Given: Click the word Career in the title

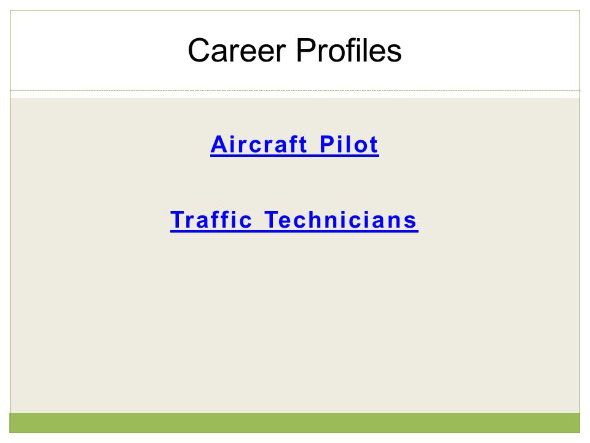Looking at the screenshot, I should click(x=237, y=50).
